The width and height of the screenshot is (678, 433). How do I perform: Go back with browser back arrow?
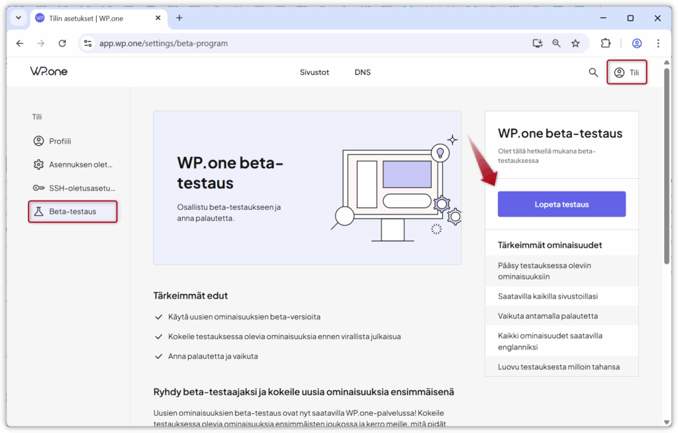click(20, 44)
